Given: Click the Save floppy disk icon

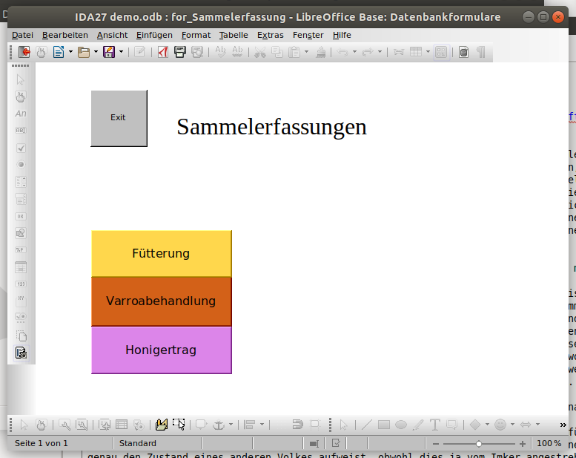Looking at the screenshot, I should 109,52.
